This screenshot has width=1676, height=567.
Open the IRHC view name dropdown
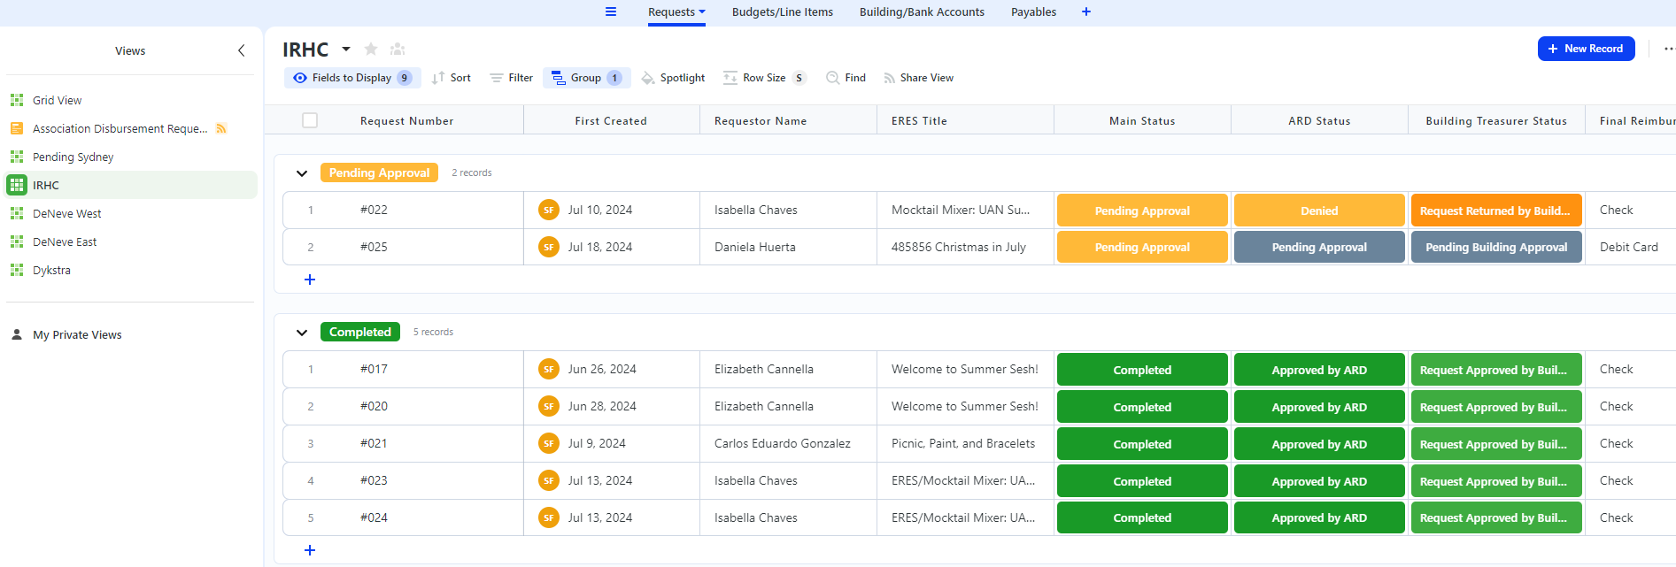pyautogui.click(x=346, y=50)
